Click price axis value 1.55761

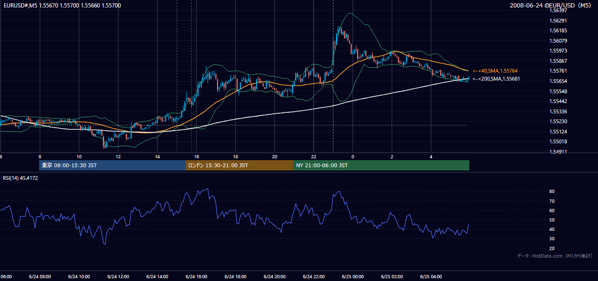point(559,71)
